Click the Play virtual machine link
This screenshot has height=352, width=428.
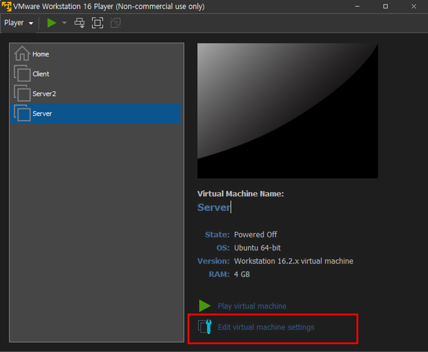[x=252, y=306]
